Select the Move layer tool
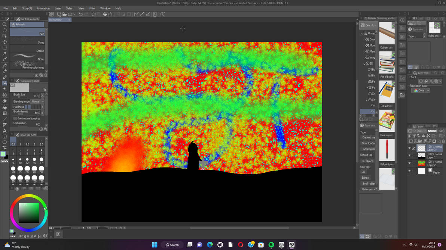 click(x=5, y=42)
